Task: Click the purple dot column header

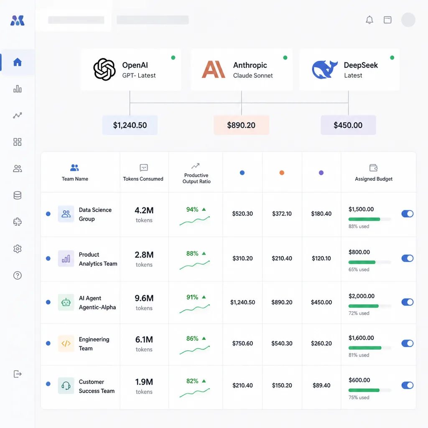Action: point(321,173)
